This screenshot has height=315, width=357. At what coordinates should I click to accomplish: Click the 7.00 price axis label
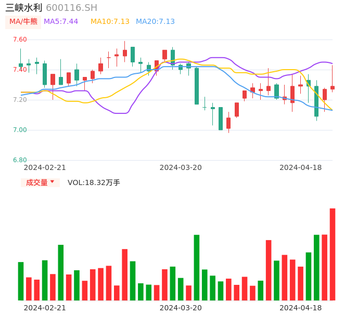click(x=20, y=130)
